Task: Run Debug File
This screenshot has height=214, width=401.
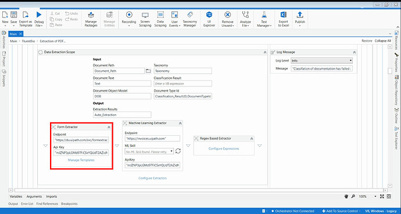Action: (39, 19)
